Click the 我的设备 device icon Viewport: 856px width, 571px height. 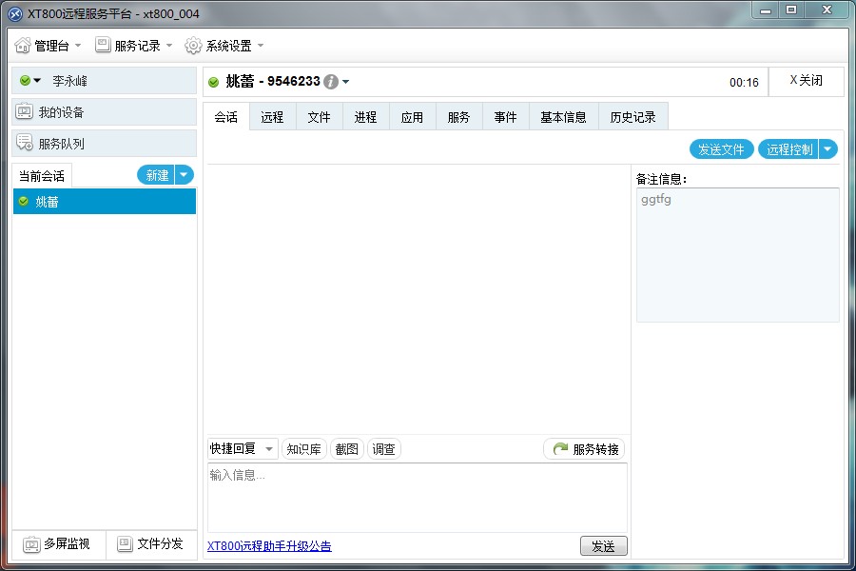tap(24, 112)
